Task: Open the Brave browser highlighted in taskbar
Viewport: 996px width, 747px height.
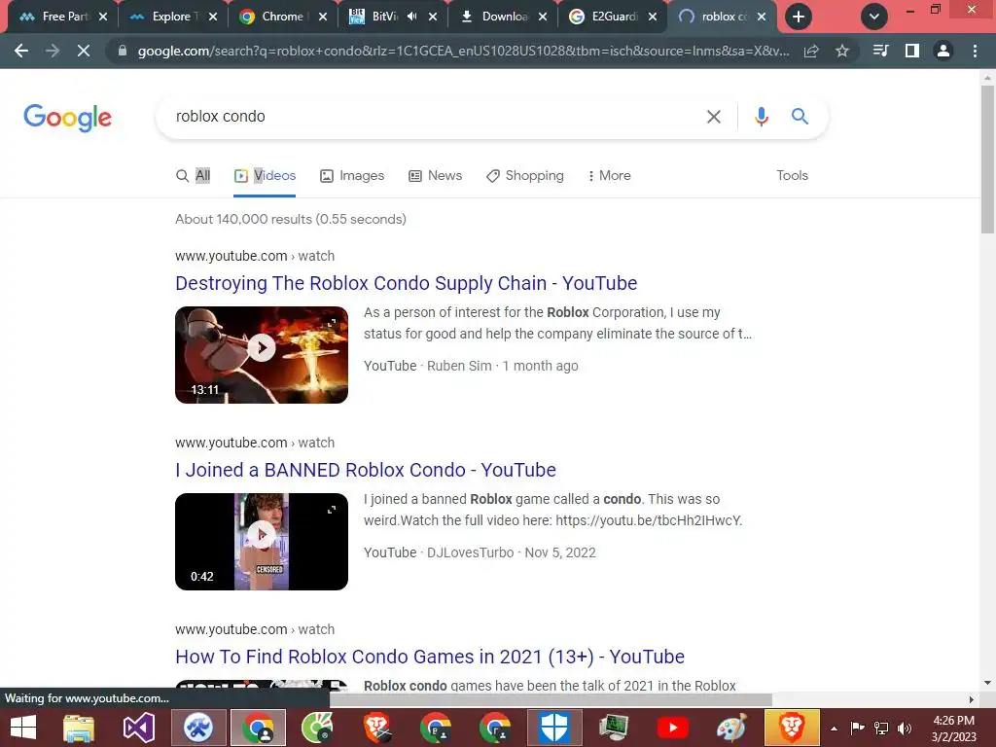Action: [792, 728]
